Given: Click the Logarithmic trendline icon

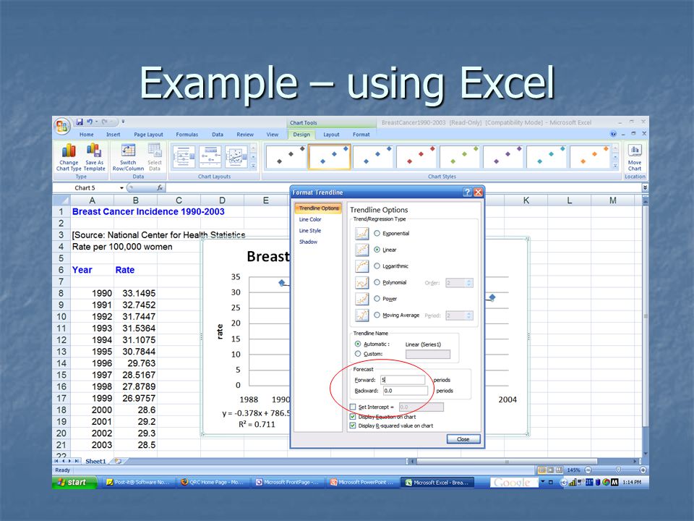Looking at the screenshot, I should (362, 266).
